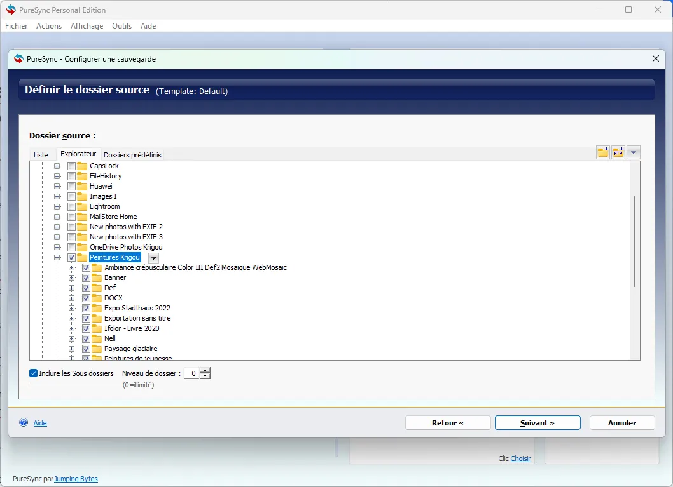Click the Huawei folder icon
The image size is (673, 487).
click(82, 186)
